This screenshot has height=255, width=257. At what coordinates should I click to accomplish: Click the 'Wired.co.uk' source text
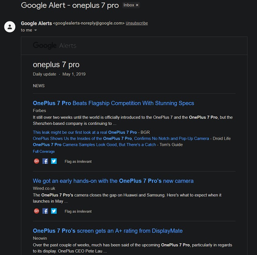44,188
